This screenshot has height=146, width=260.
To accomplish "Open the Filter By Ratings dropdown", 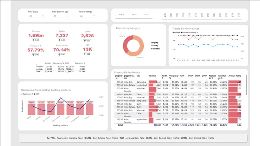I will [87, 16].
